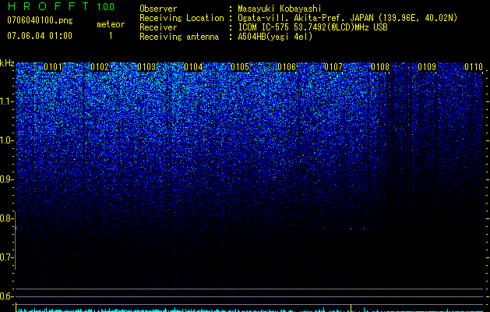Click the 0.8 kHz axis label
Image resolution: width=490 pixels, height=312 pixels.
click(x=6, y=218)
